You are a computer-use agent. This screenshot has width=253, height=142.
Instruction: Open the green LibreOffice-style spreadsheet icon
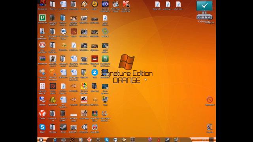105,59
